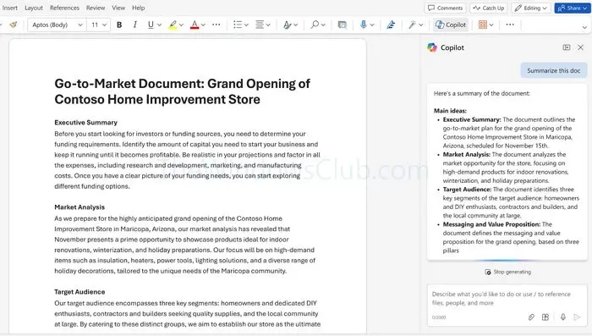Click the 'Target Audience' heading in the document
This screenshot has height=336, width=592.
pos(79,292)
